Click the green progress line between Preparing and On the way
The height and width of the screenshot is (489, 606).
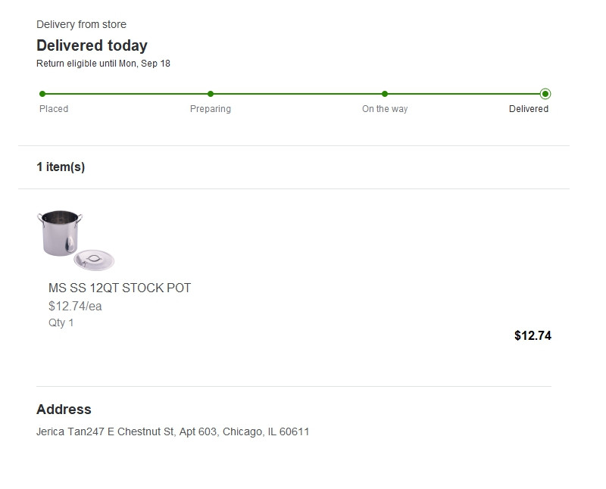[298, 94]
